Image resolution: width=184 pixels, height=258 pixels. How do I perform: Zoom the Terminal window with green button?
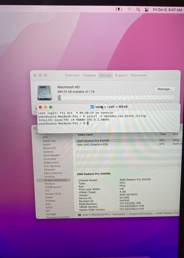(x=51, y=107)
